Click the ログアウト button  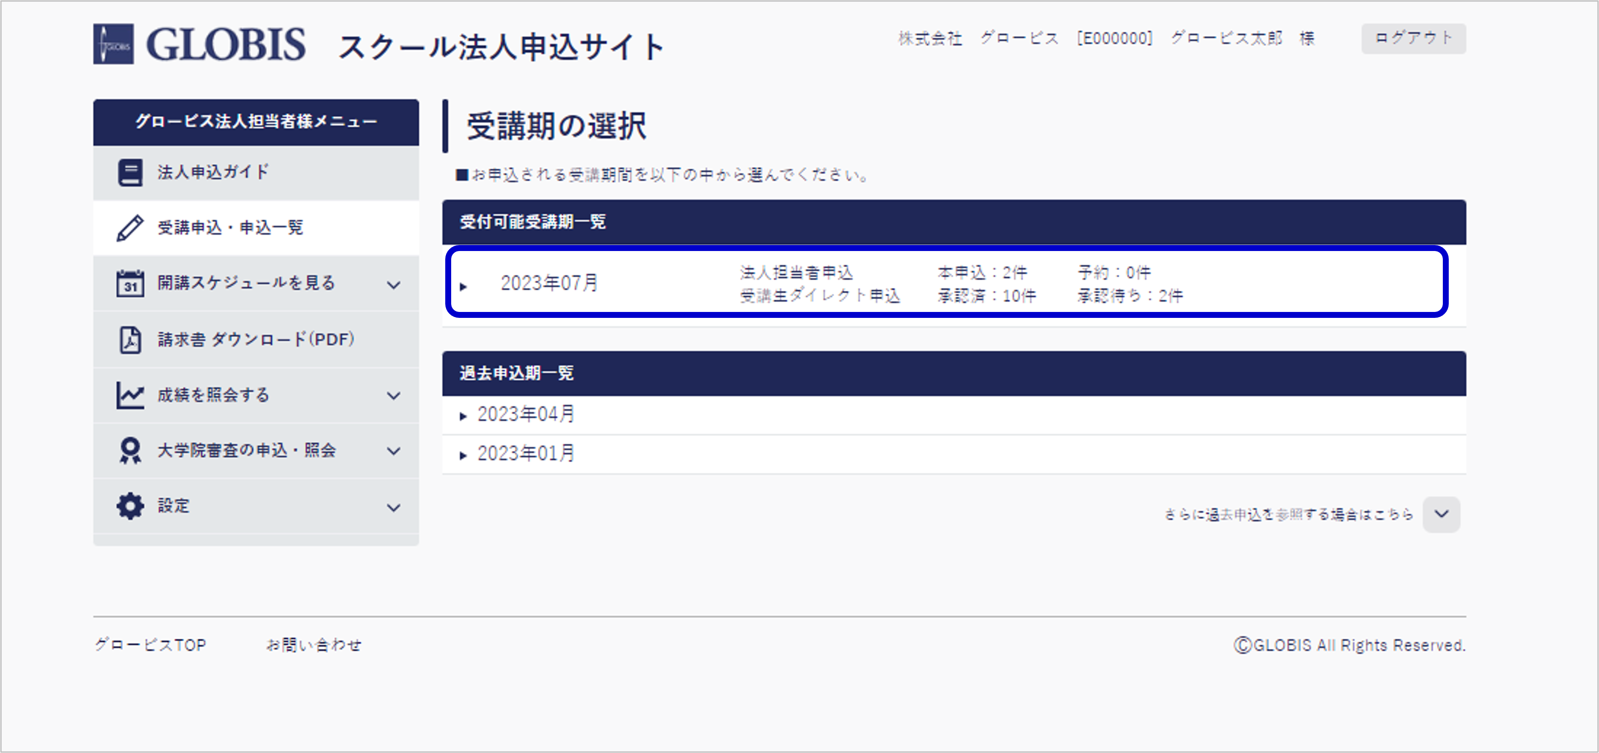pos(1413,39)
